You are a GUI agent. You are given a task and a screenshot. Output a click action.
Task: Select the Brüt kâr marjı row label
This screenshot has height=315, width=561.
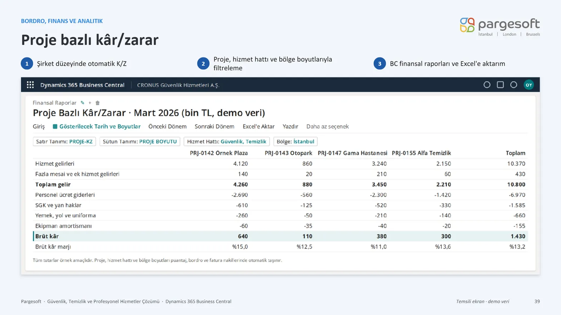tap(53, 247)
